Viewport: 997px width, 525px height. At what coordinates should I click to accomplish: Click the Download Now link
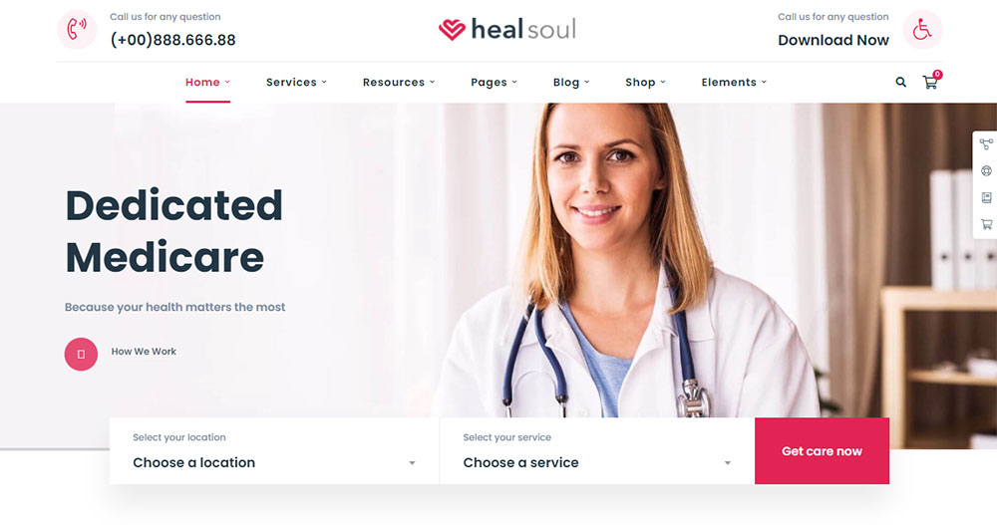832,40
